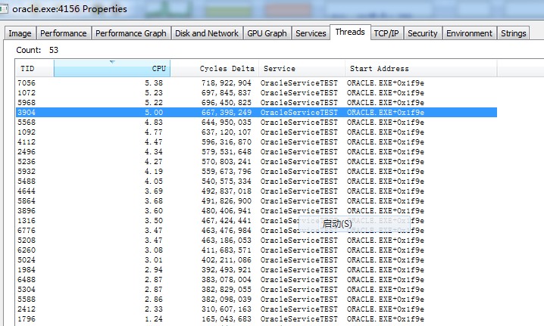The image size is (544, 326).
Task: Select thread row with TID 5968
Action: 256,103
